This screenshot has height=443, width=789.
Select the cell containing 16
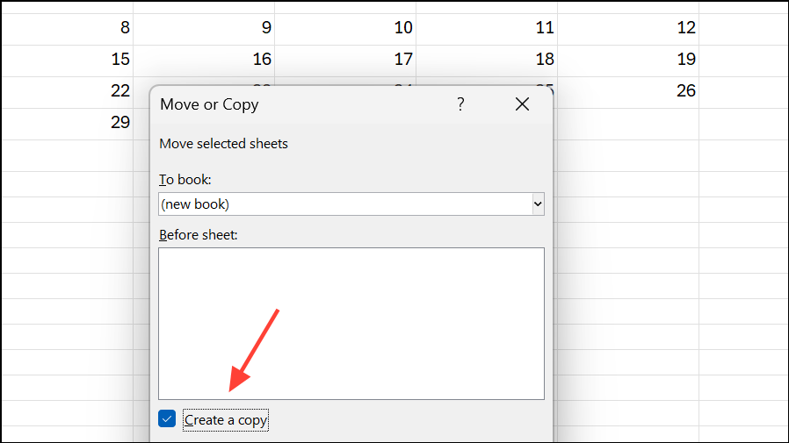[204, 59]
